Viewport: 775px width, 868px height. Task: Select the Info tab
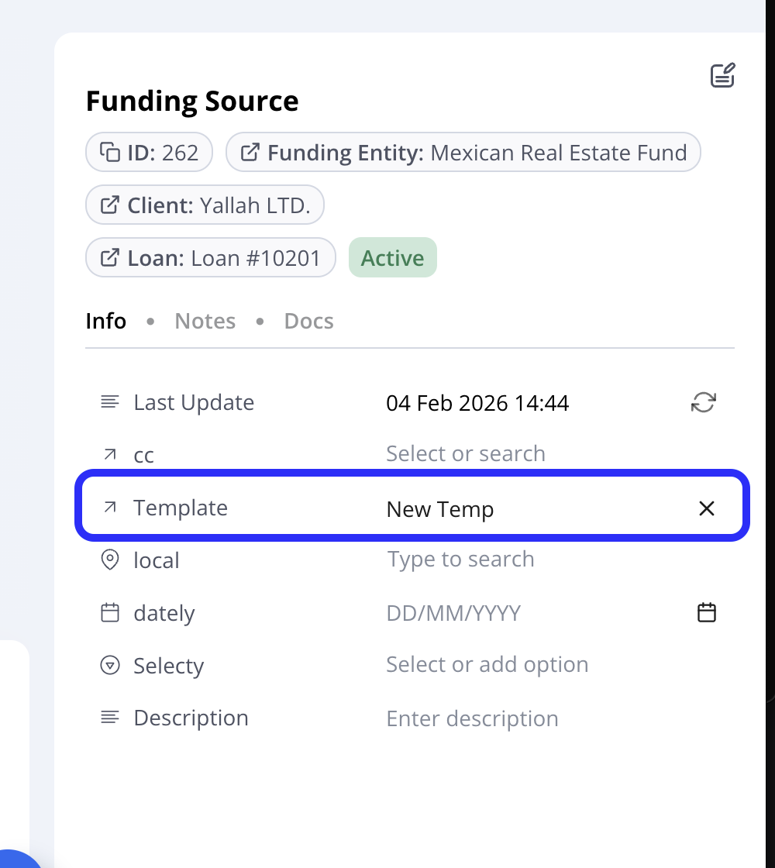(x=105, y=320)
